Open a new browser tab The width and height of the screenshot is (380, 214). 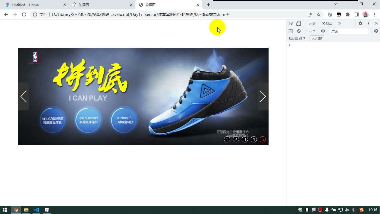point(208,5)
